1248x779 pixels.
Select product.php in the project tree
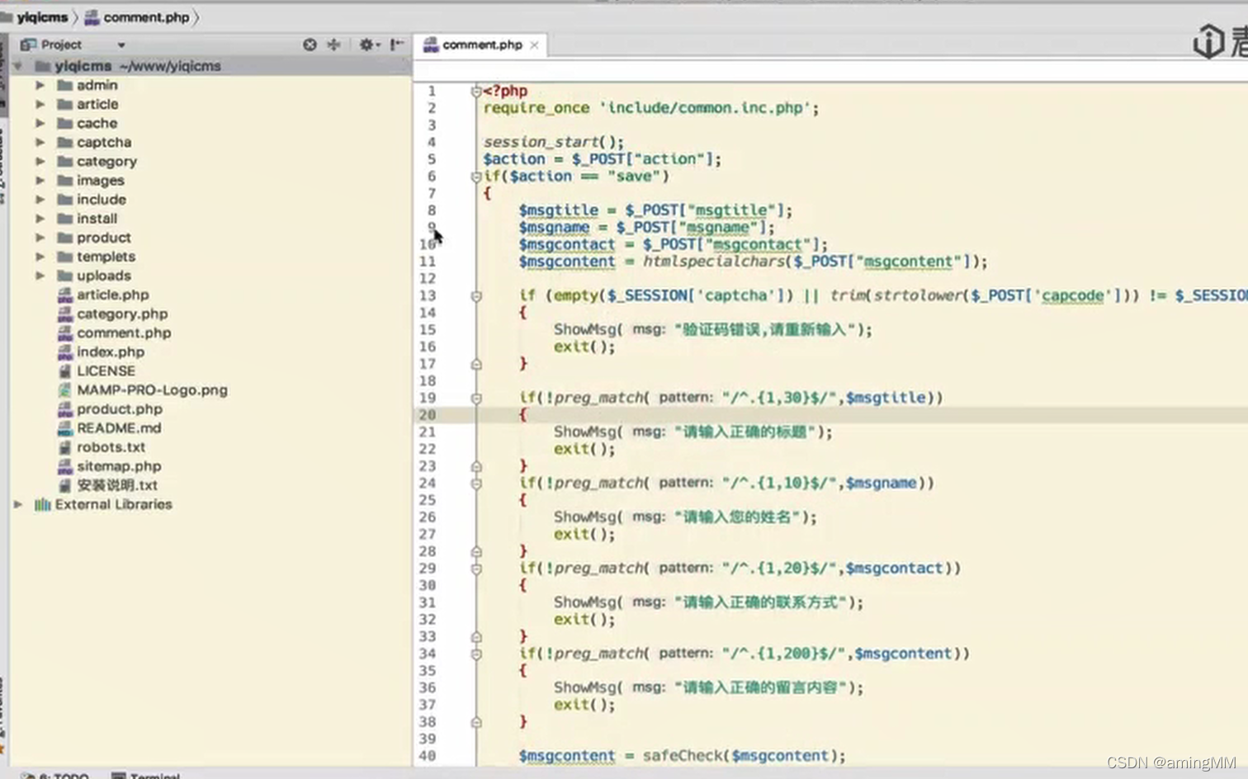tap(120, 408)
